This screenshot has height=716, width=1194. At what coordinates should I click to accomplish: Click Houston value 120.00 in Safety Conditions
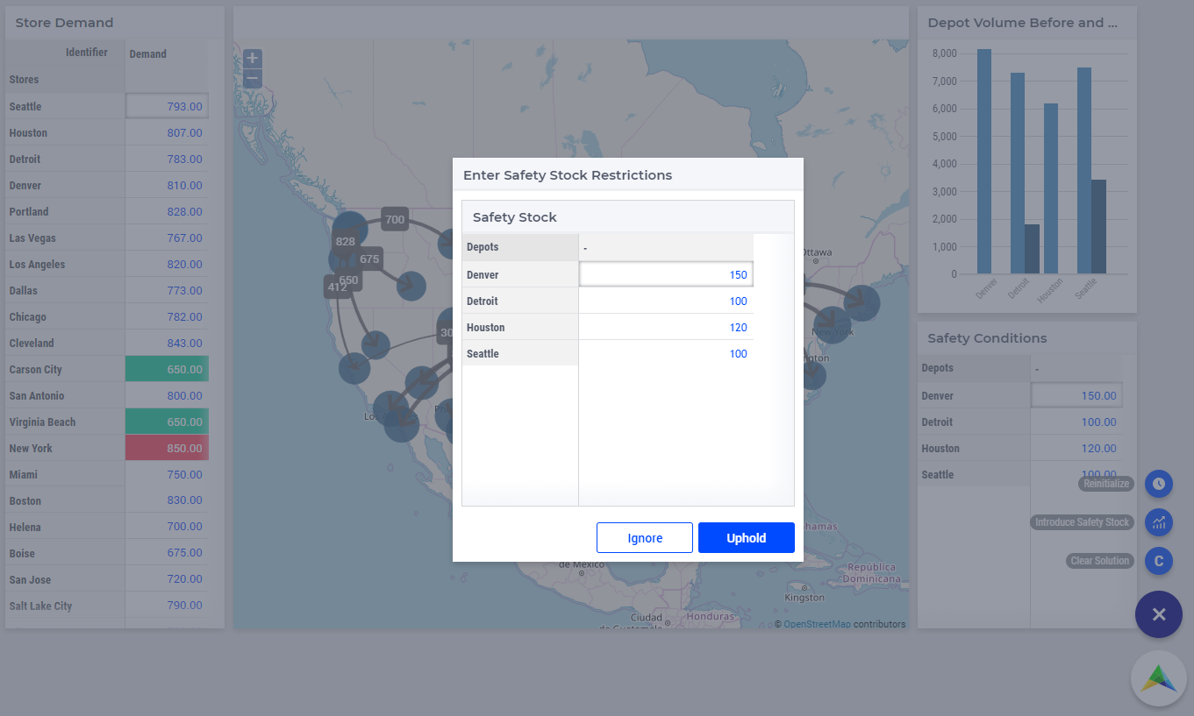coord(1076,448)
